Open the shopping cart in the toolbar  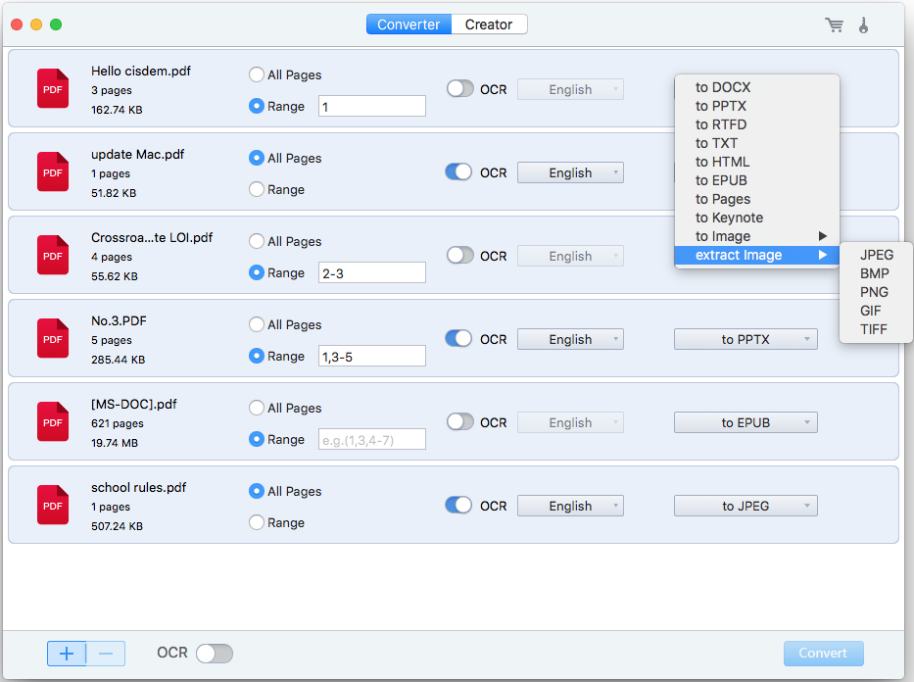(834, 25)
